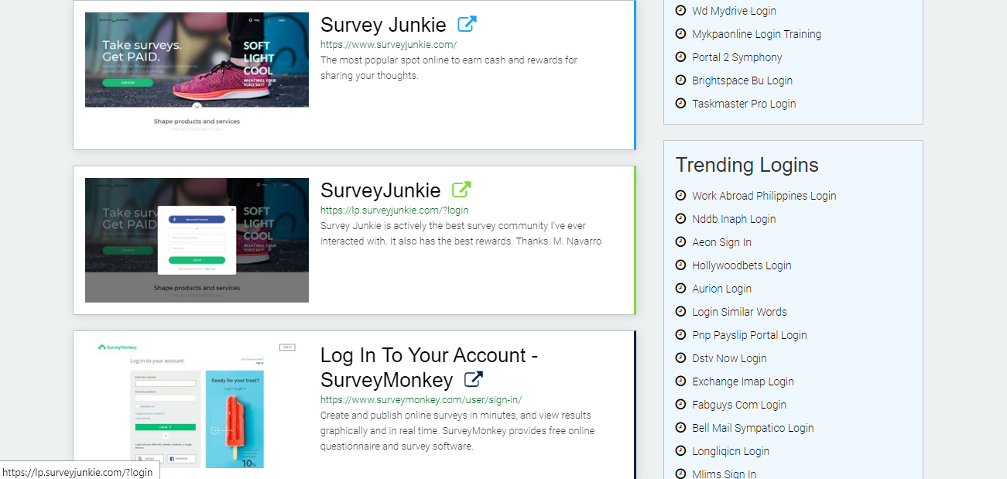1007x479 pixels.
Task: Click description starting 'Survey Junkie is actively'
Action: [461, 234]
